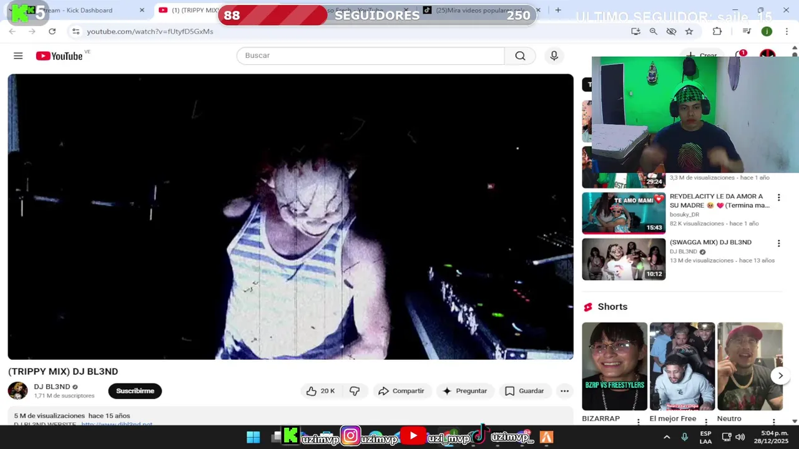Click the TRIPPY MIX video player
Image resolution: width=799 pixels, height=449 pixels.
point(290,216)
